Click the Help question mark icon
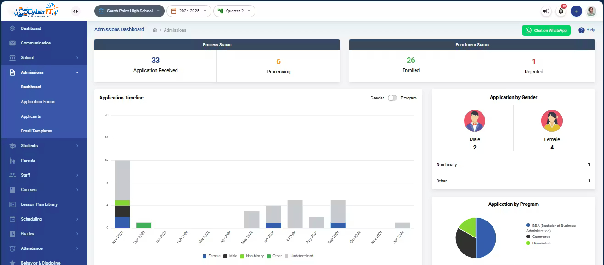Viewport: 604px width, 265px height. [x=582, y=30]
